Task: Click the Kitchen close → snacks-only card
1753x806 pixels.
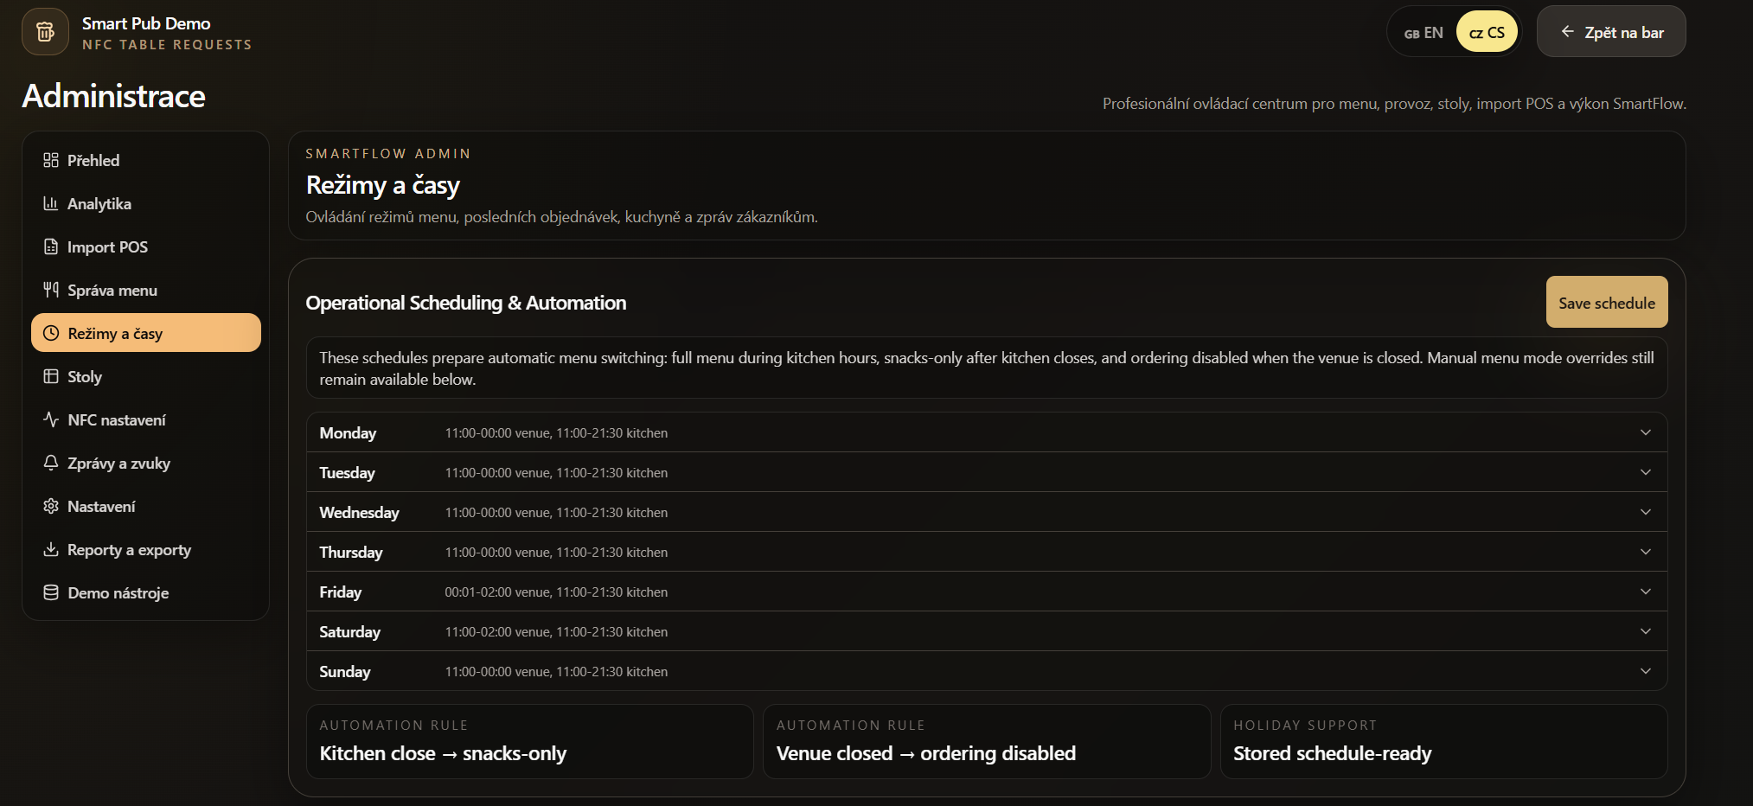Action: coord(530,741)
